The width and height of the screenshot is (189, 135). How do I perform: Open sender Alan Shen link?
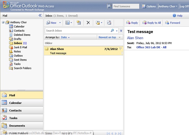click(135, 38)
